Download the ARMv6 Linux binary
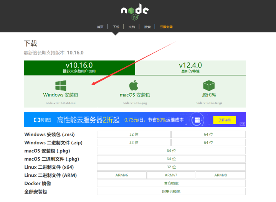This screenshot has width=276, height=202. [122, 175]
